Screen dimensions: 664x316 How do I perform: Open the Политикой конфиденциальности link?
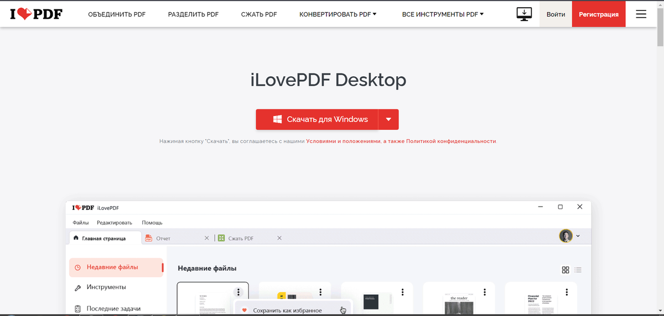point(451,141)
